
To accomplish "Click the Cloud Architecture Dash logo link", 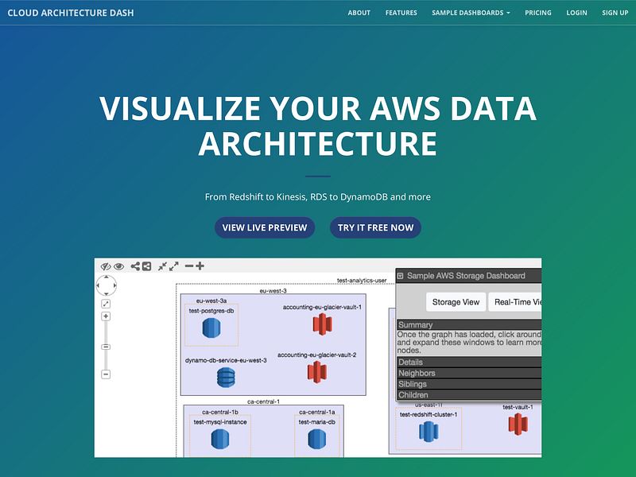I will click(71, 13).
